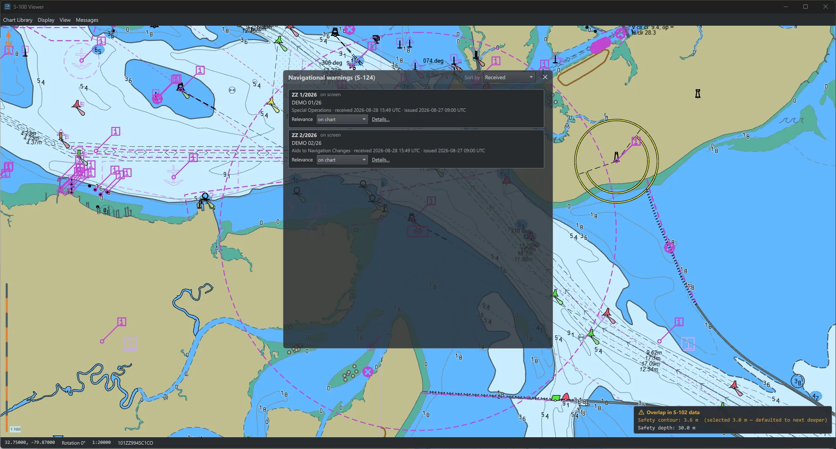Viewport: 836px width, 449px height.
Task: Open Relevance dropdown for ZZ 2/2026
Action: (342, 160)
